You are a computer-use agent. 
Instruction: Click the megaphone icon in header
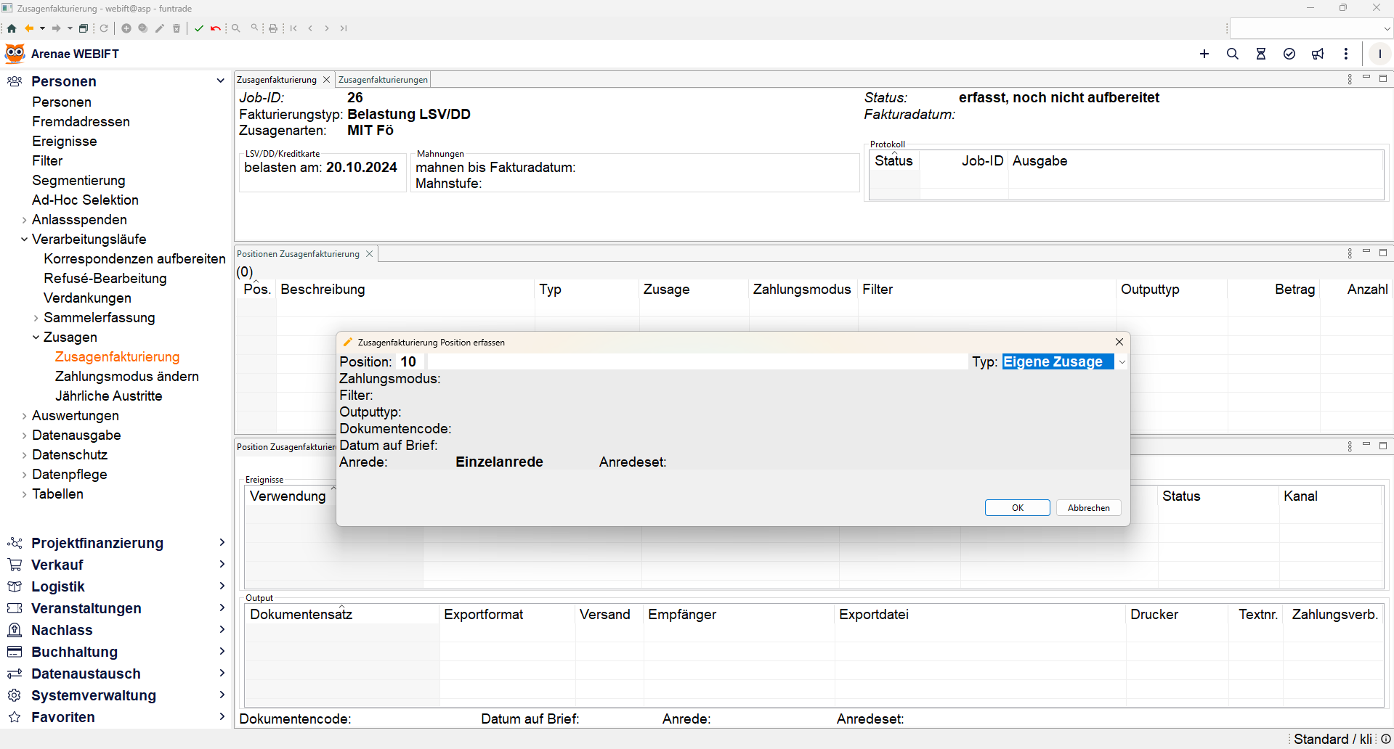click(x=1318, y=54)
